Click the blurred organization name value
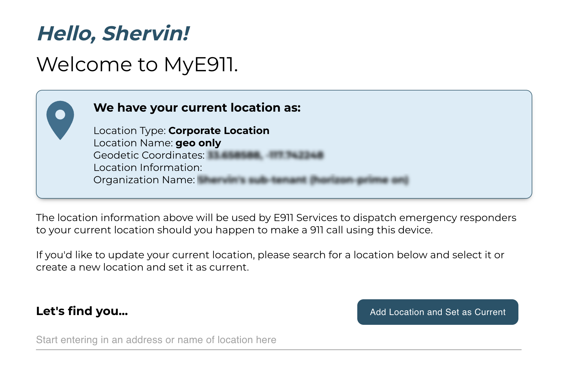The image size is (584, 386). (x=303, y=180)
